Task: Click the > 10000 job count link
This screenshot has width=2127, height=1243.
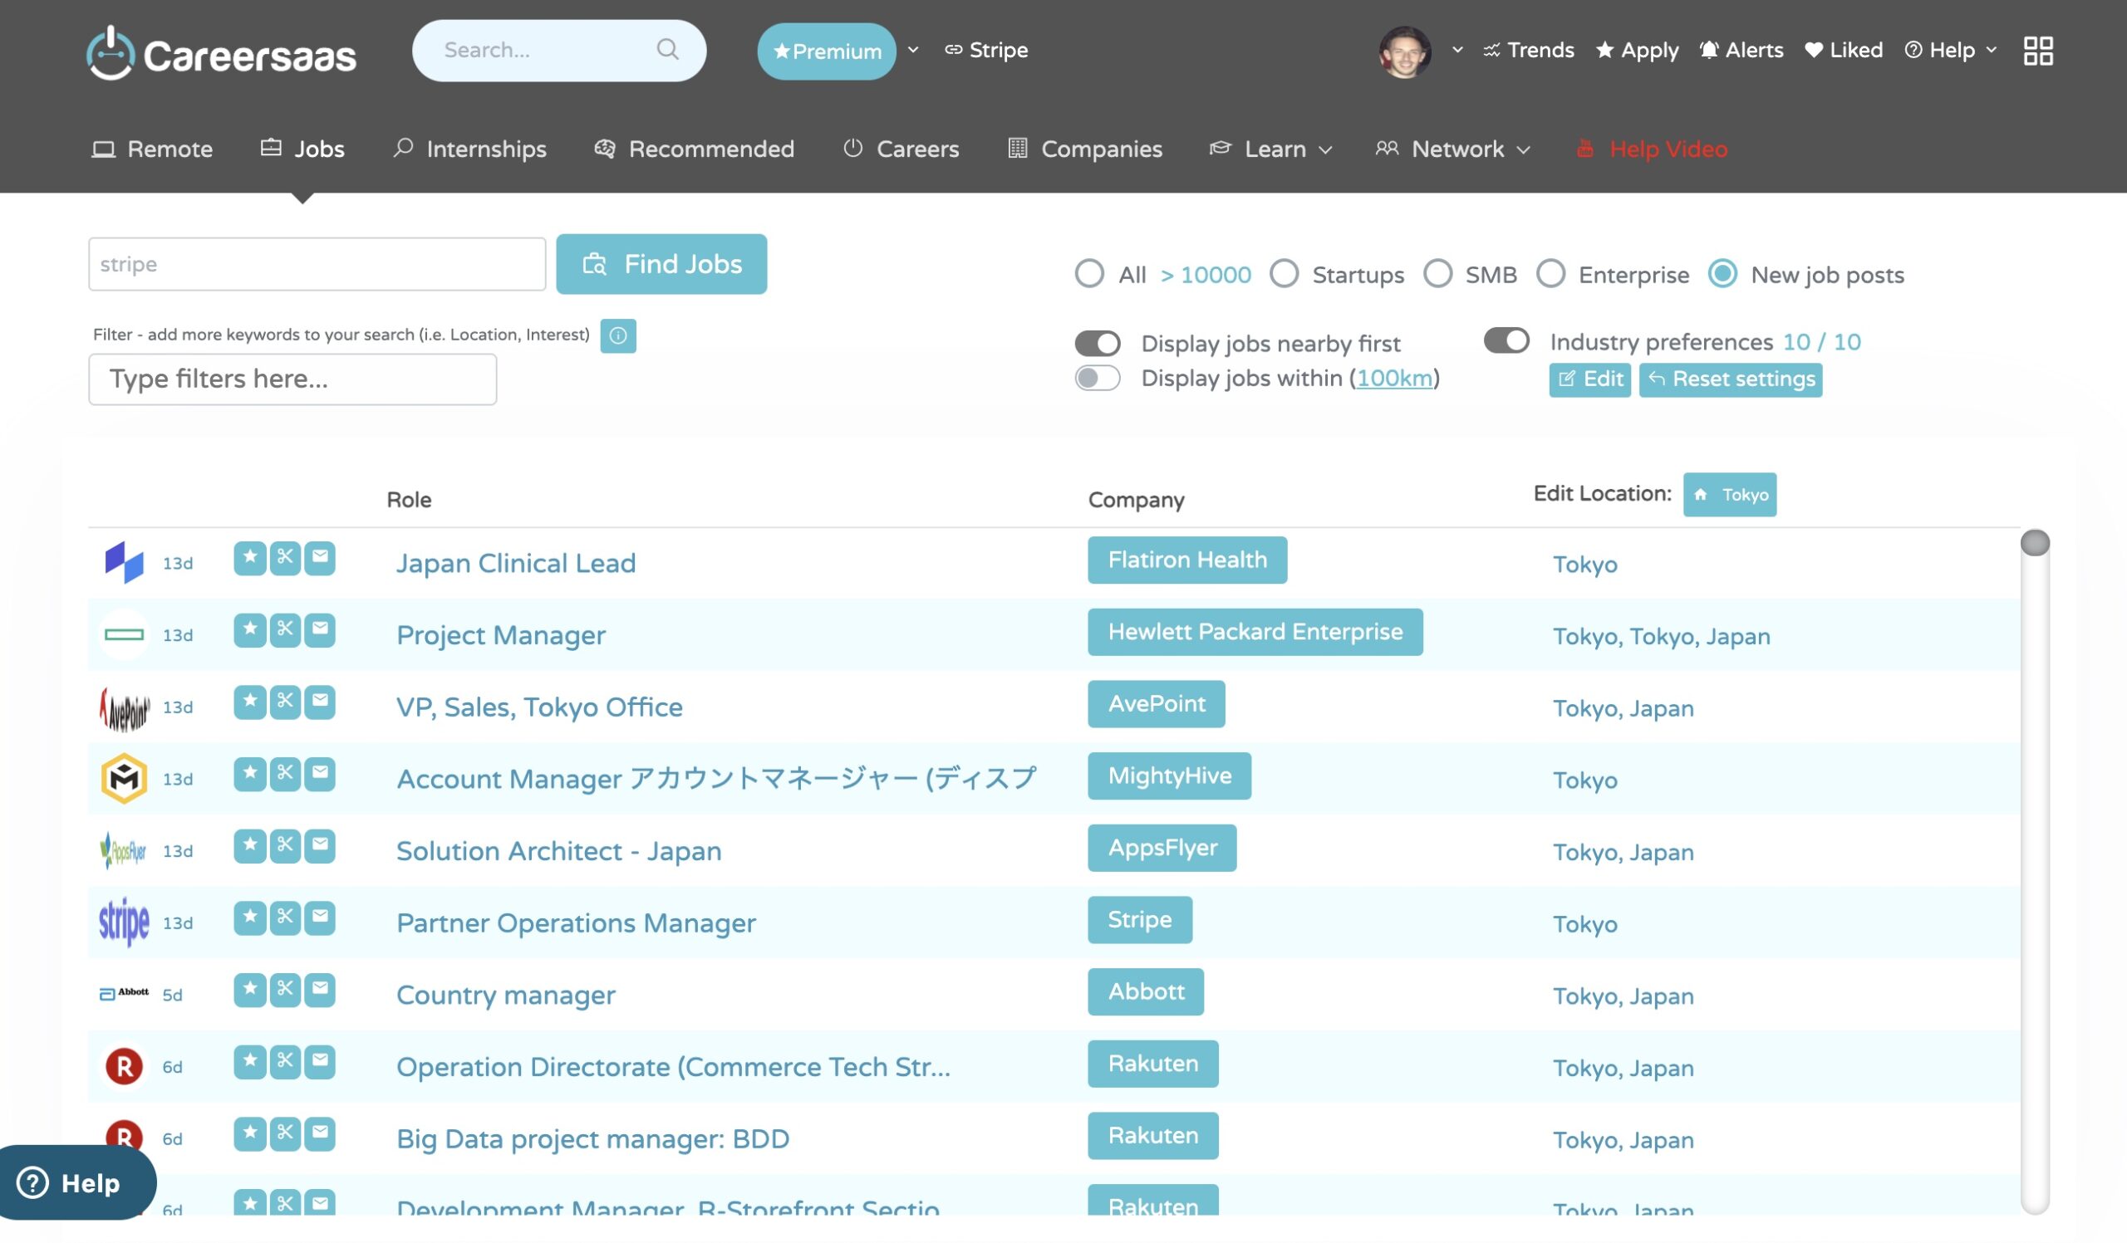Action: [1206, 275]
